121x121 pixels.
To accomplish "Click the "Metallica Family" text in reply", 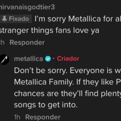I will (x=43, y=82).
